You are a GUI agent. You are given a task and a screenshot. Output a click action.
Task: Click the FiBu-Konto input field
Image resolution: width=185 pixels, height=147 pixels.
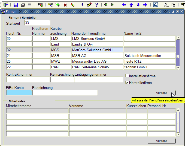pos(19,93)
